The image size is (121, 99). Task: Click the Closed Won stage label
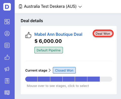coord(64,70)
